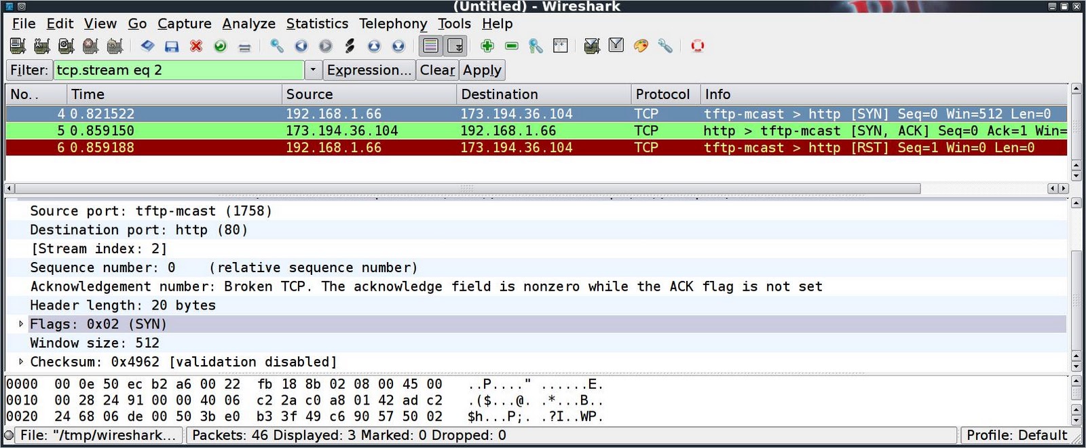Expand the Flags: 0x02 (SYN) row

click(21, 324)
